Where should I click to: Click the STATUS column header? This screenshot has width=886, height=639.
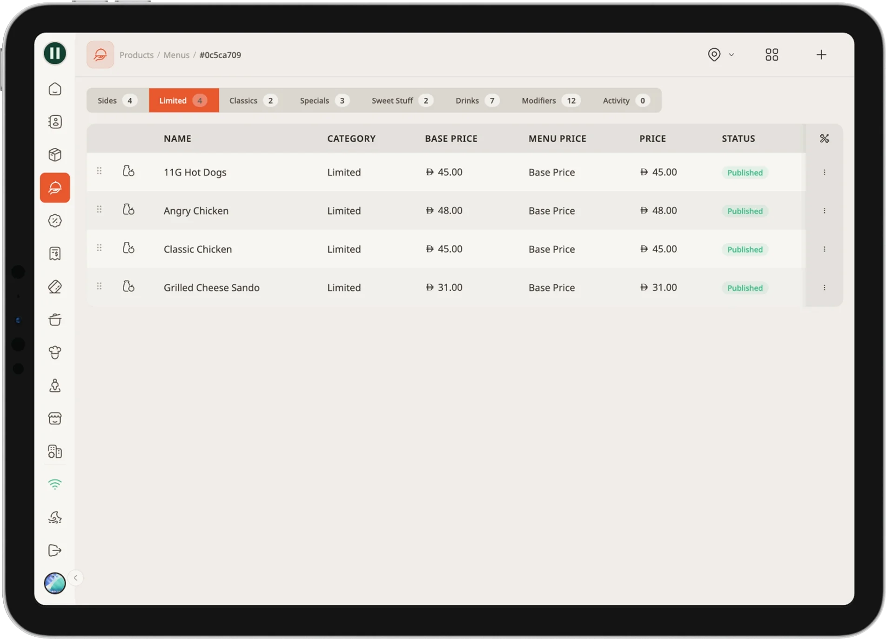[x=738, y=139]
